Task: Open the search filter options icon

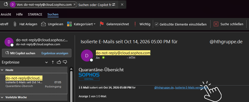Action: coord(114,4)
